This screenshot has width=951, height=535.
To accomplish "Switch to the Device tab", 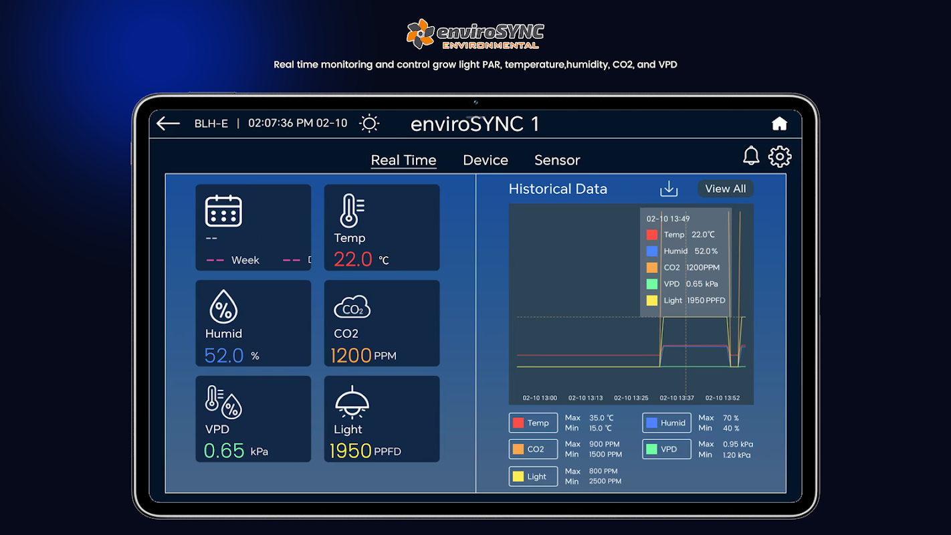I will pos(486,160).
